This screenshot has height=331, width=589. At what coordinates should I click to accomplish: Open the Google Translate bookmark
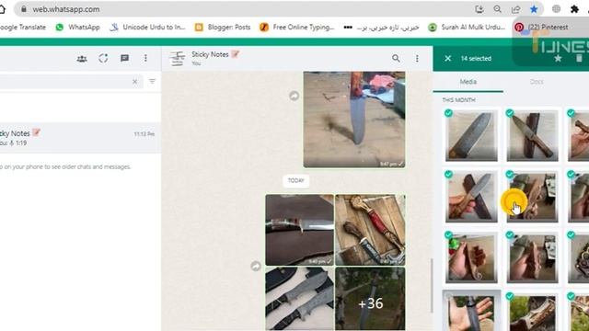22,27
